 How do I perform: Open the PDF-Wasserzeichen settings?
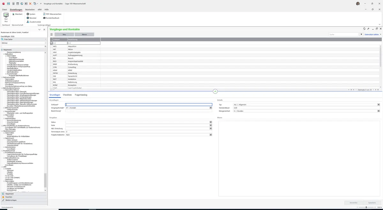pos(52,14)
